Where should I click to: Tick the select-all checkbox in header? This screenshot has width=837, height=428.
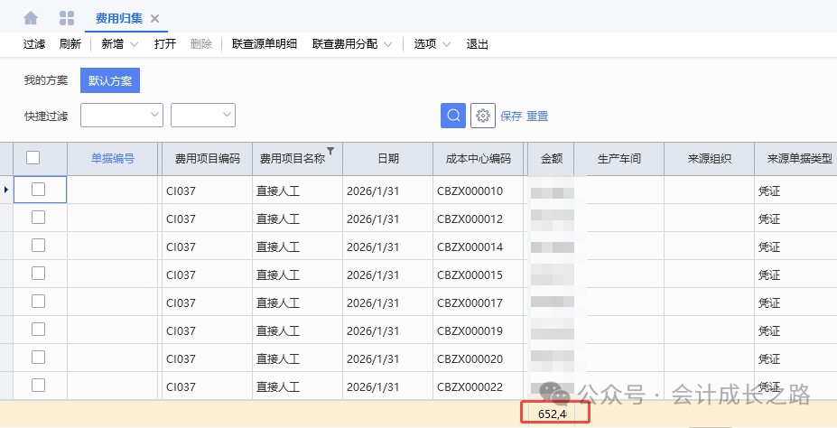click(33, 158)
